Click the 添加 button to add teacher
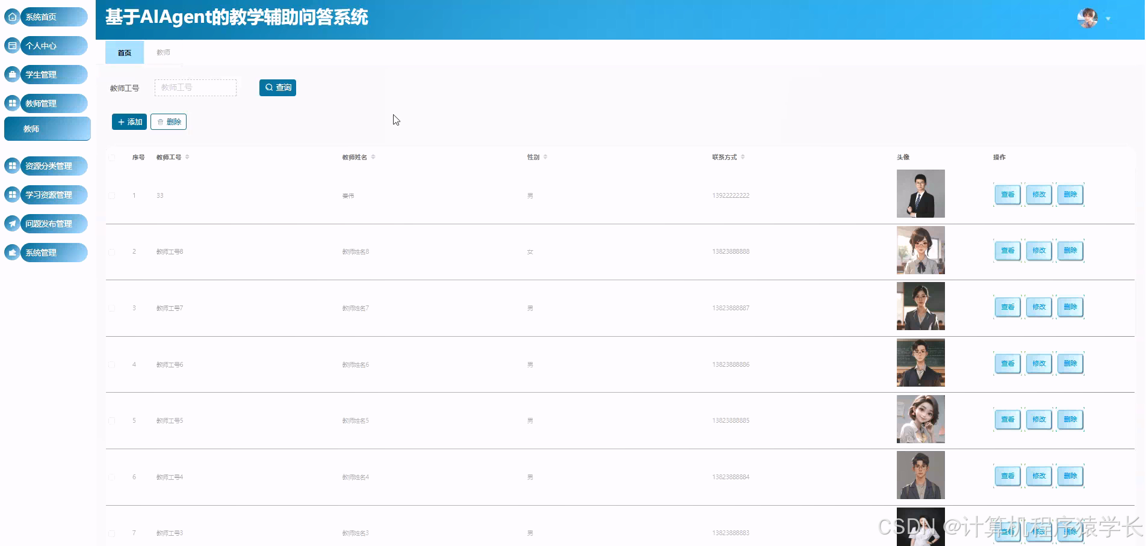This screenshot has height=546, width=1146. (x=129, y=121)
